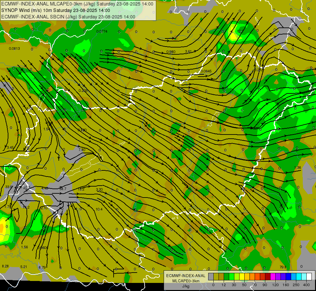Click the map value '3.16'

tap(30, 109)
